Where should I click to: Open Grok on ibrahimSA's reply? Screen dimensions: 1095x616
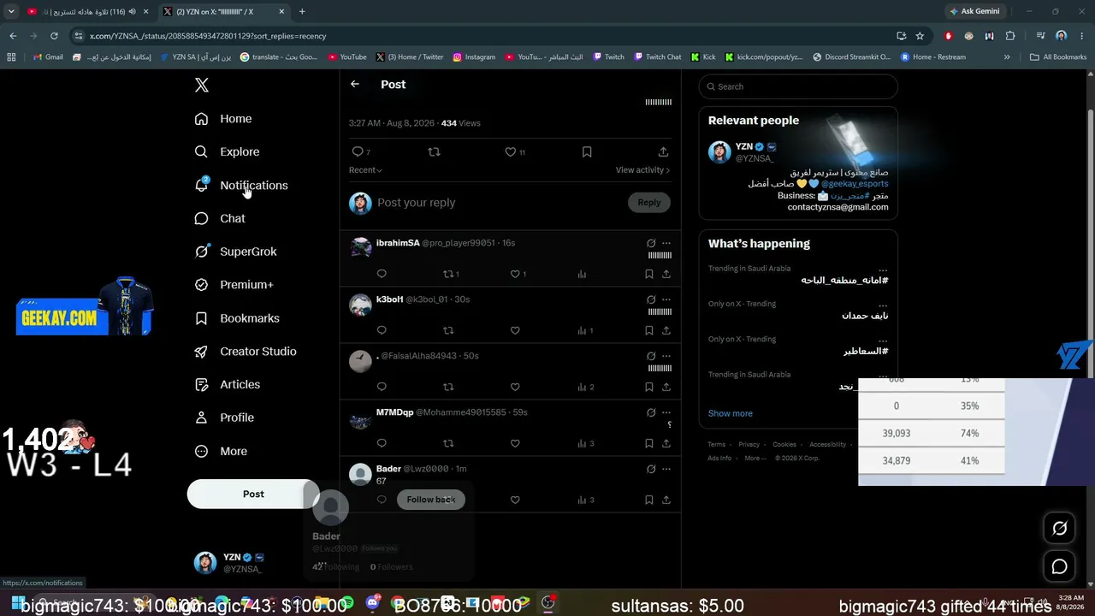pyautogui.click(x=651, y=243)
